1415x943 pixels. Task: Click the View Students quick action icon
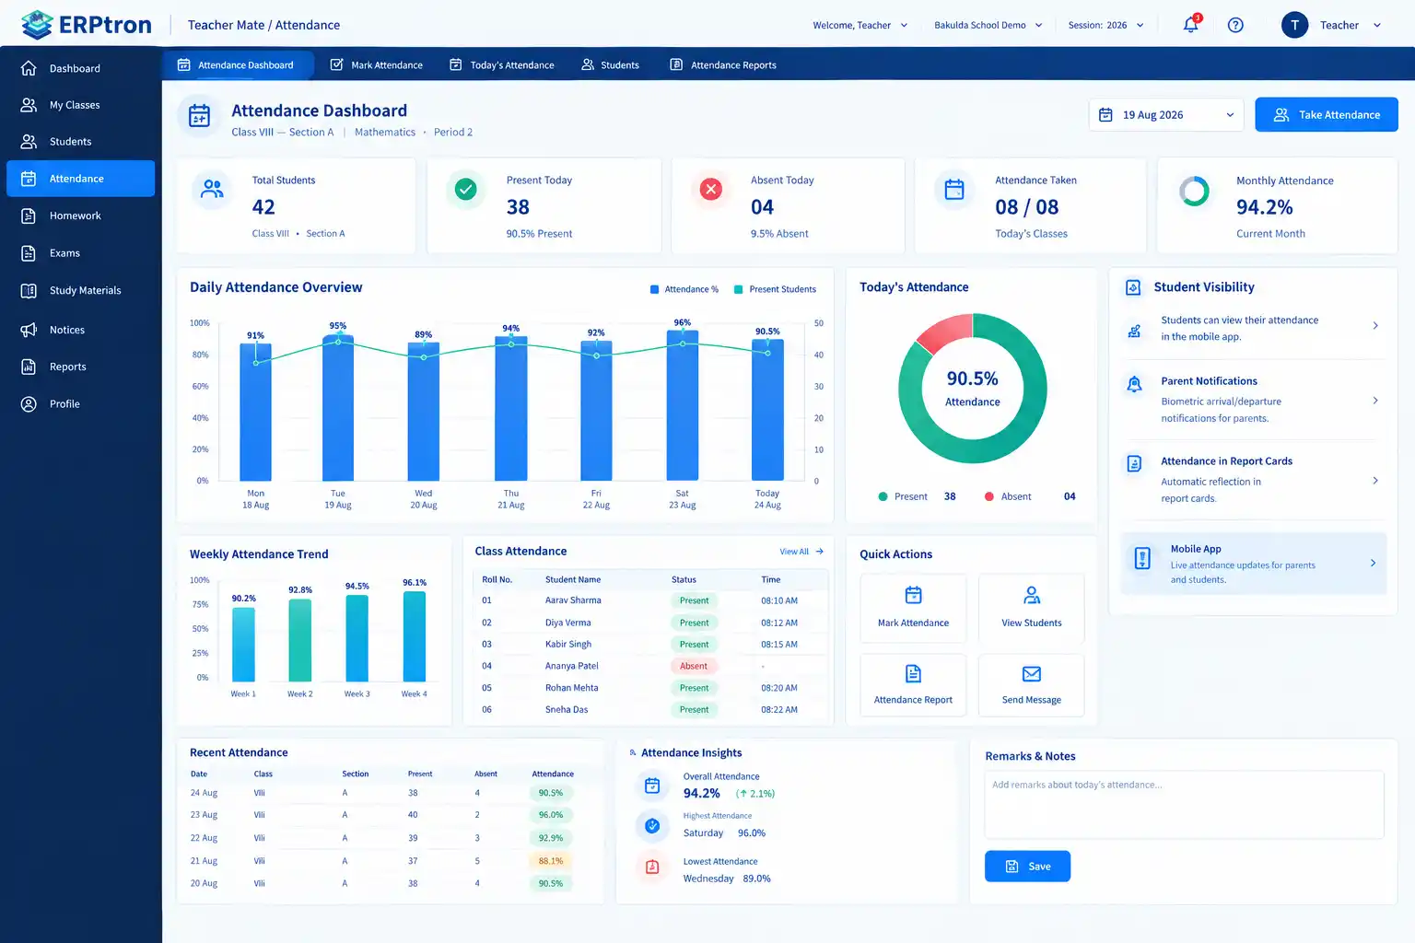pyautogui.click(x=1032, y=595)
